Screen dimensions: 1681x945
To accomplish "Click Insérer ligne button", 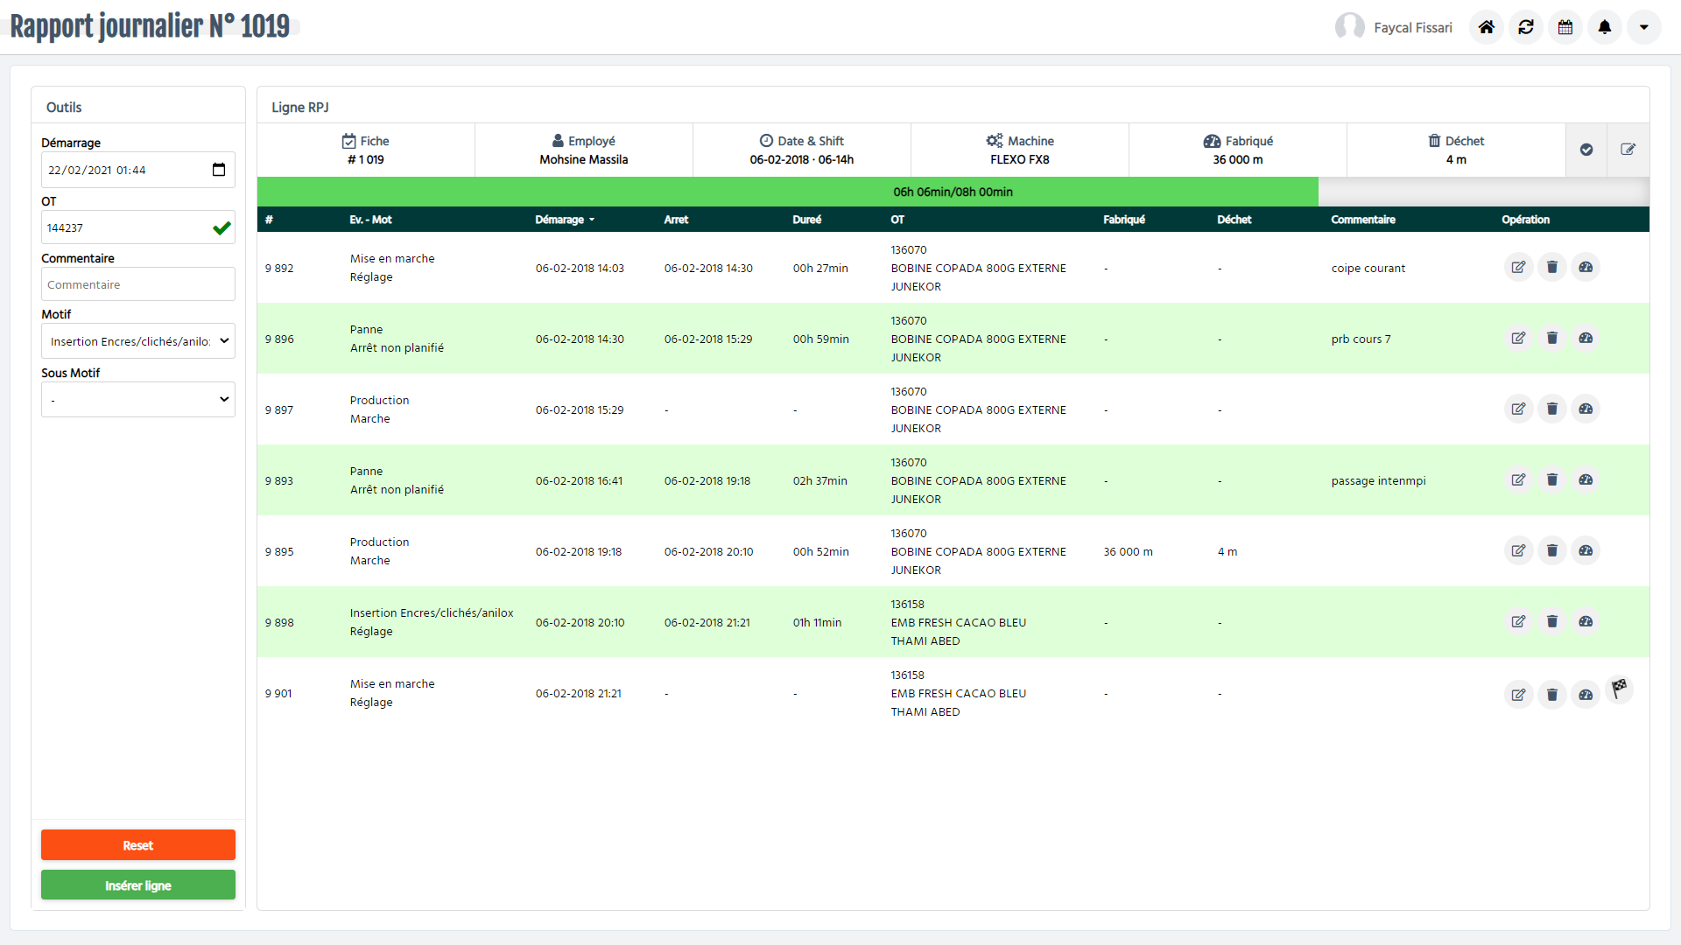I will [138, 885].
